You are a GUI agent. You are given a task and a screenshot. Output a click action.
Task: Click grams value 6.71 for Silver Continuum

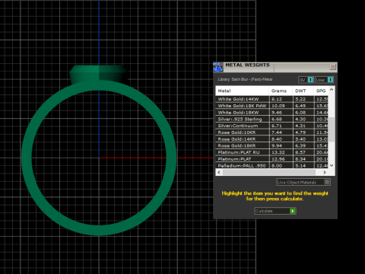pyautogui.click(x=277, y=126)
